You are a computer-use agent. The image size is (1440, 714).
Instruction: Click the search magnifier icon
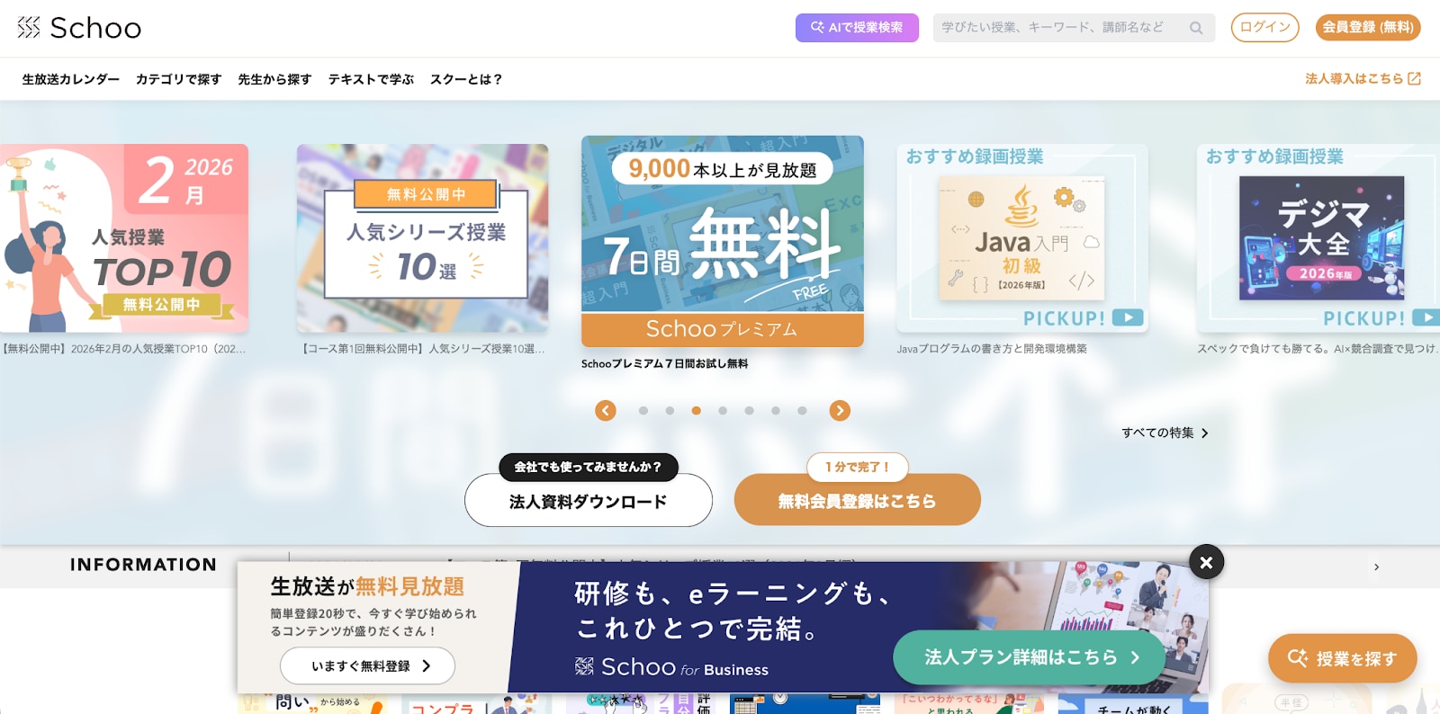click(1196, 28)
